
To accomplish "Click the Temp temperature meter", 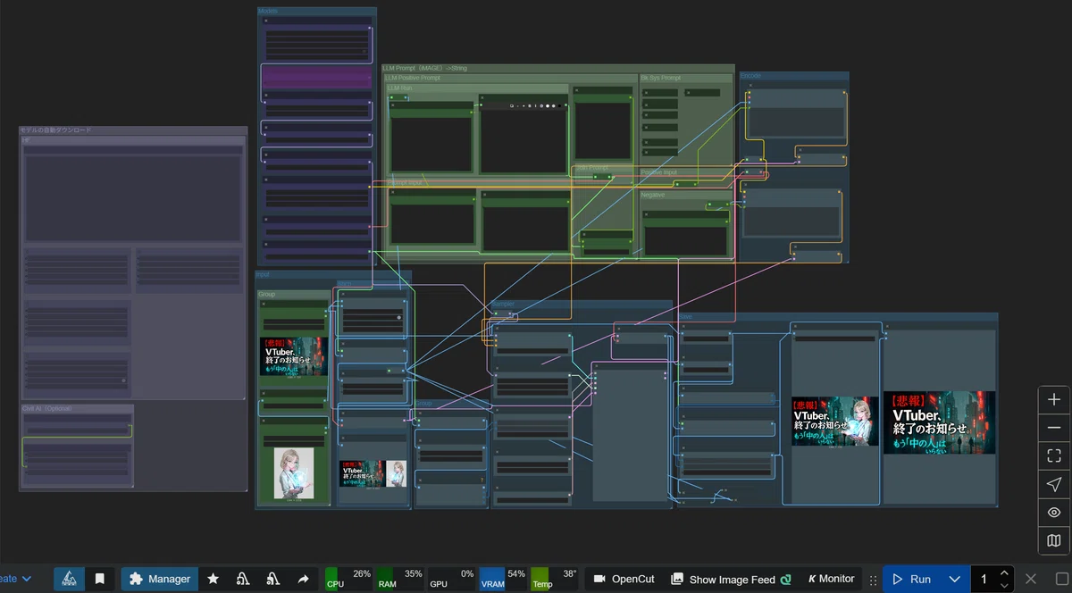I will coord(554,579).
